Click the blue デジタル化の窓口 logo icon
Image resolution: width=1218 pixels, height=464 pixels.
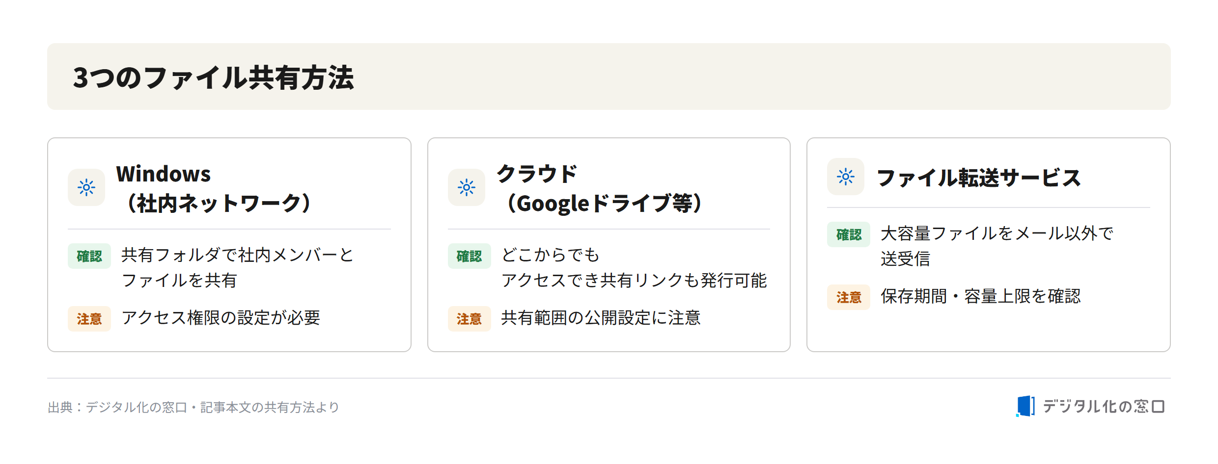click(1025, 406)
